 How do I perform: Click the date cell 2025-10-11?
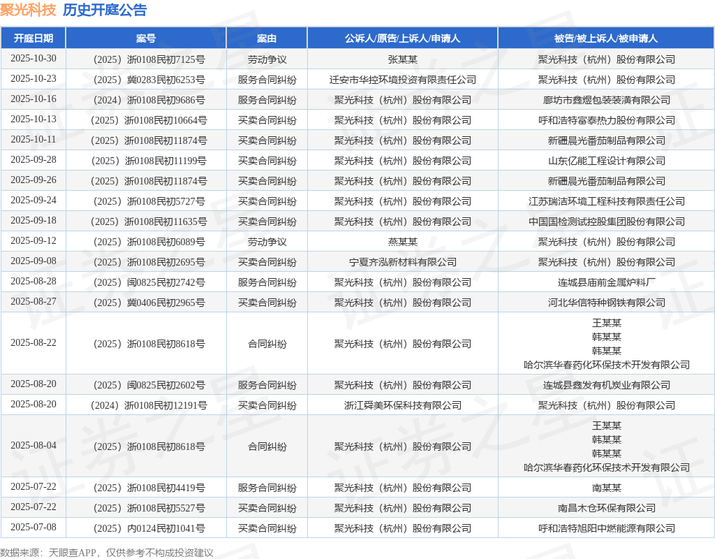[x=34, y=140]
